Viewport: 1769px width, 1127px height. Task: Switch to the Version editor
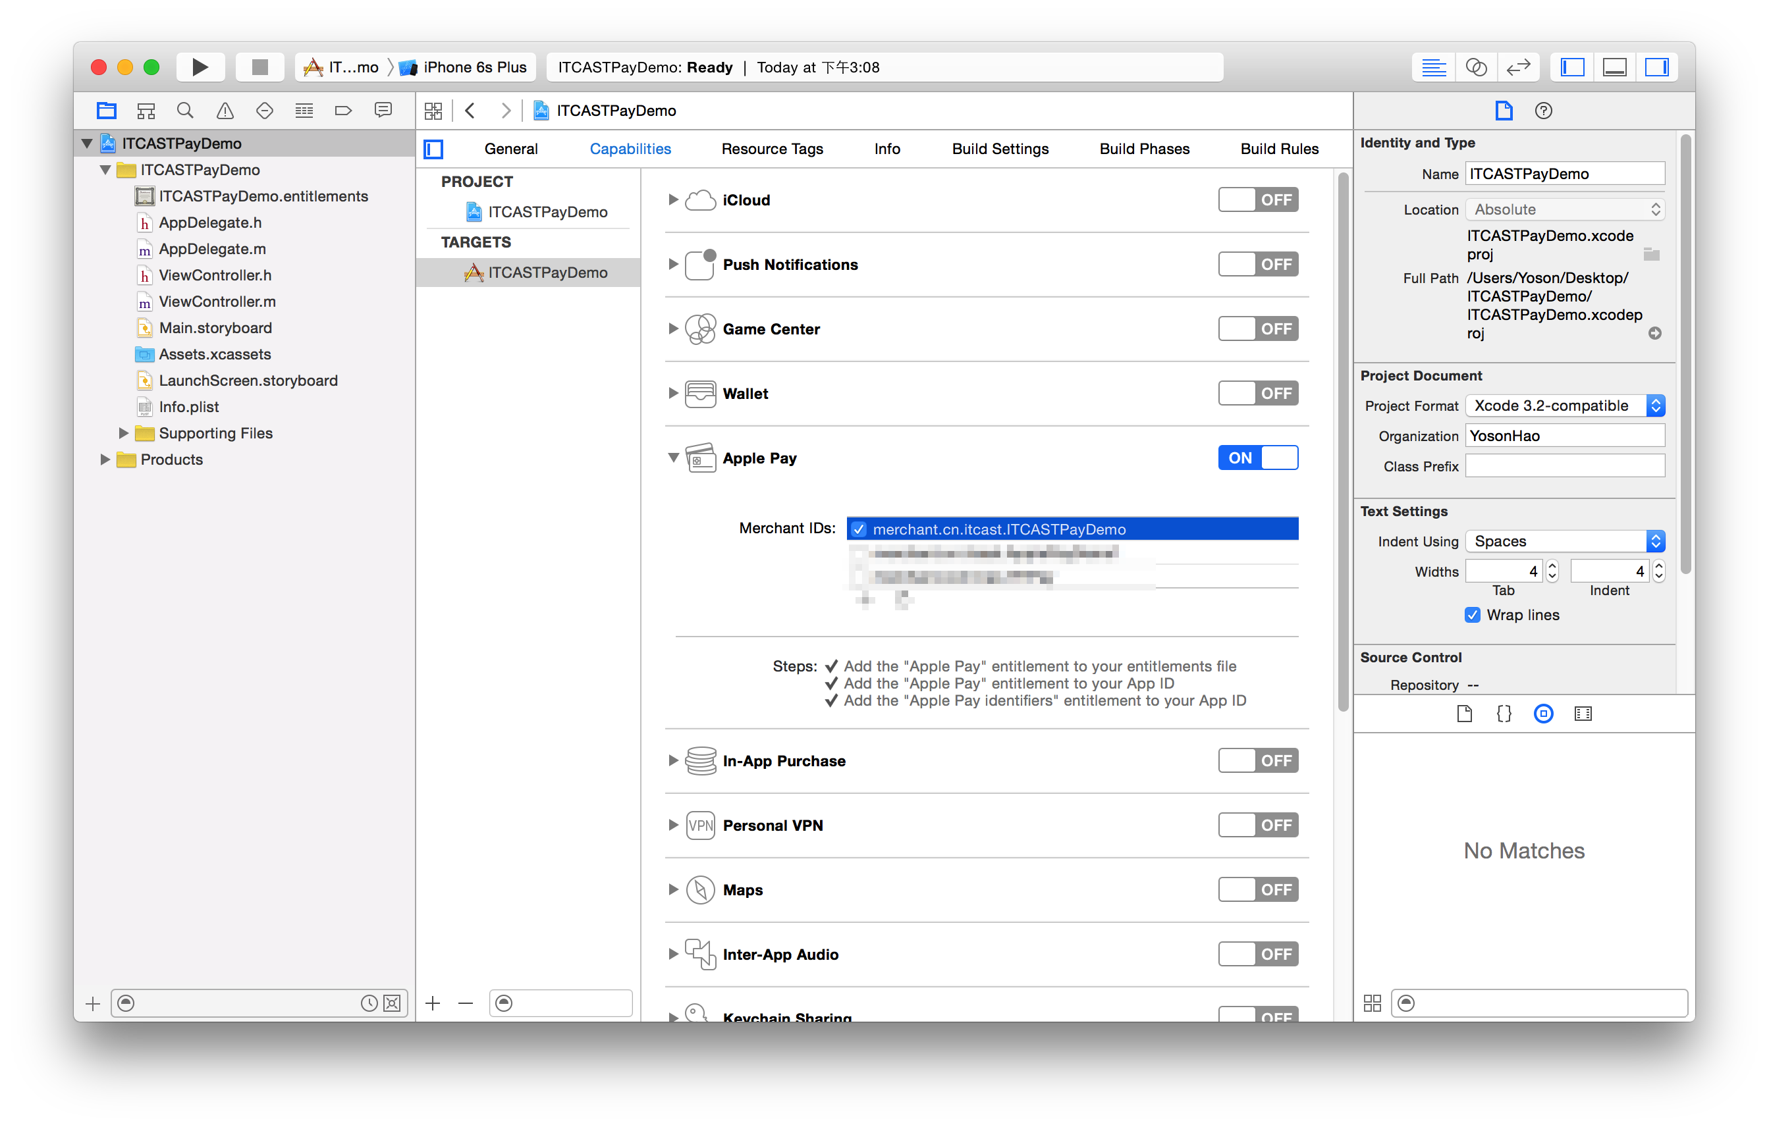pos(1518,66)
